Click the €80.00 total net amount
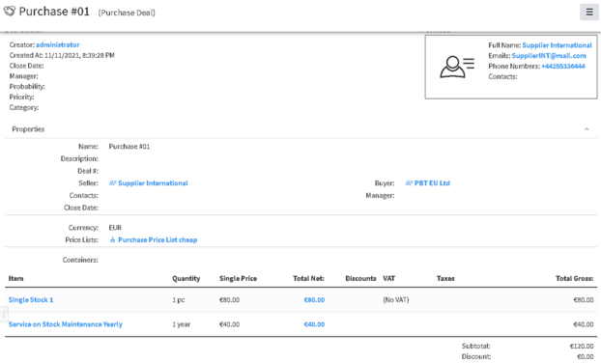 pyautogui.click(x=314, y=300)
